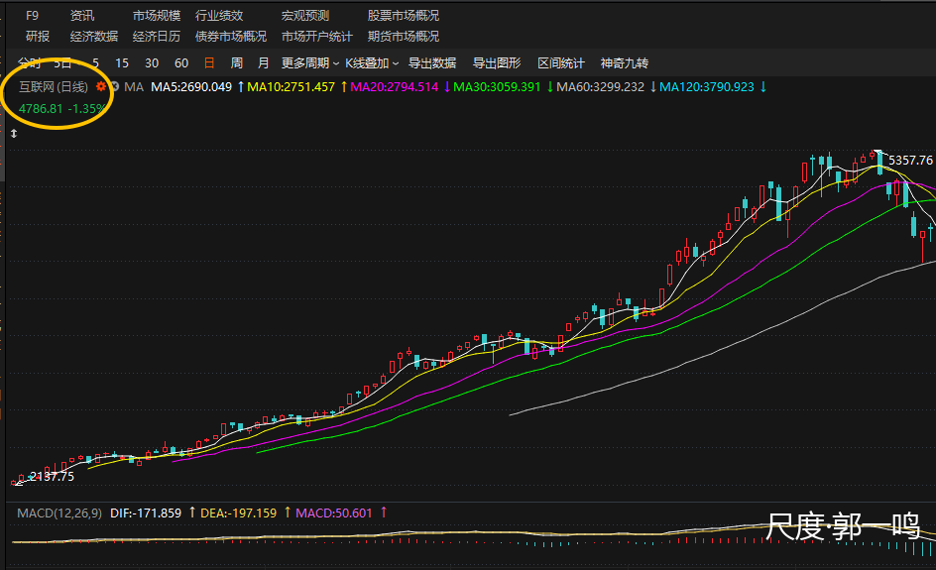936x570 pixels.
Task: Click the yellow arrow after MA10 value
Action: click(343, 87)
